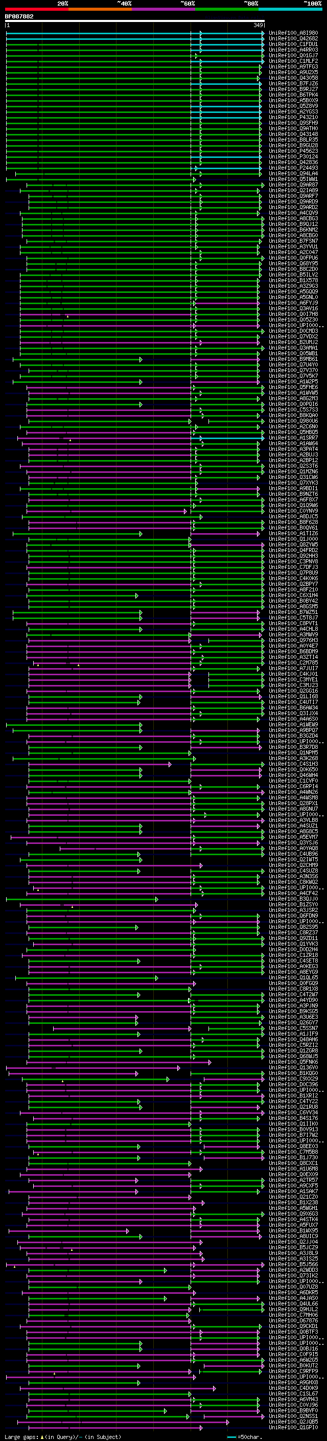Select the UniRef100_Q43058 label
This screenshot has width=327, height=1441.
pos(293,78)
